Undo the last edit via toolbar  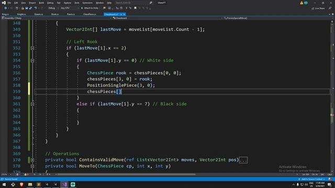tap(36, 8)
